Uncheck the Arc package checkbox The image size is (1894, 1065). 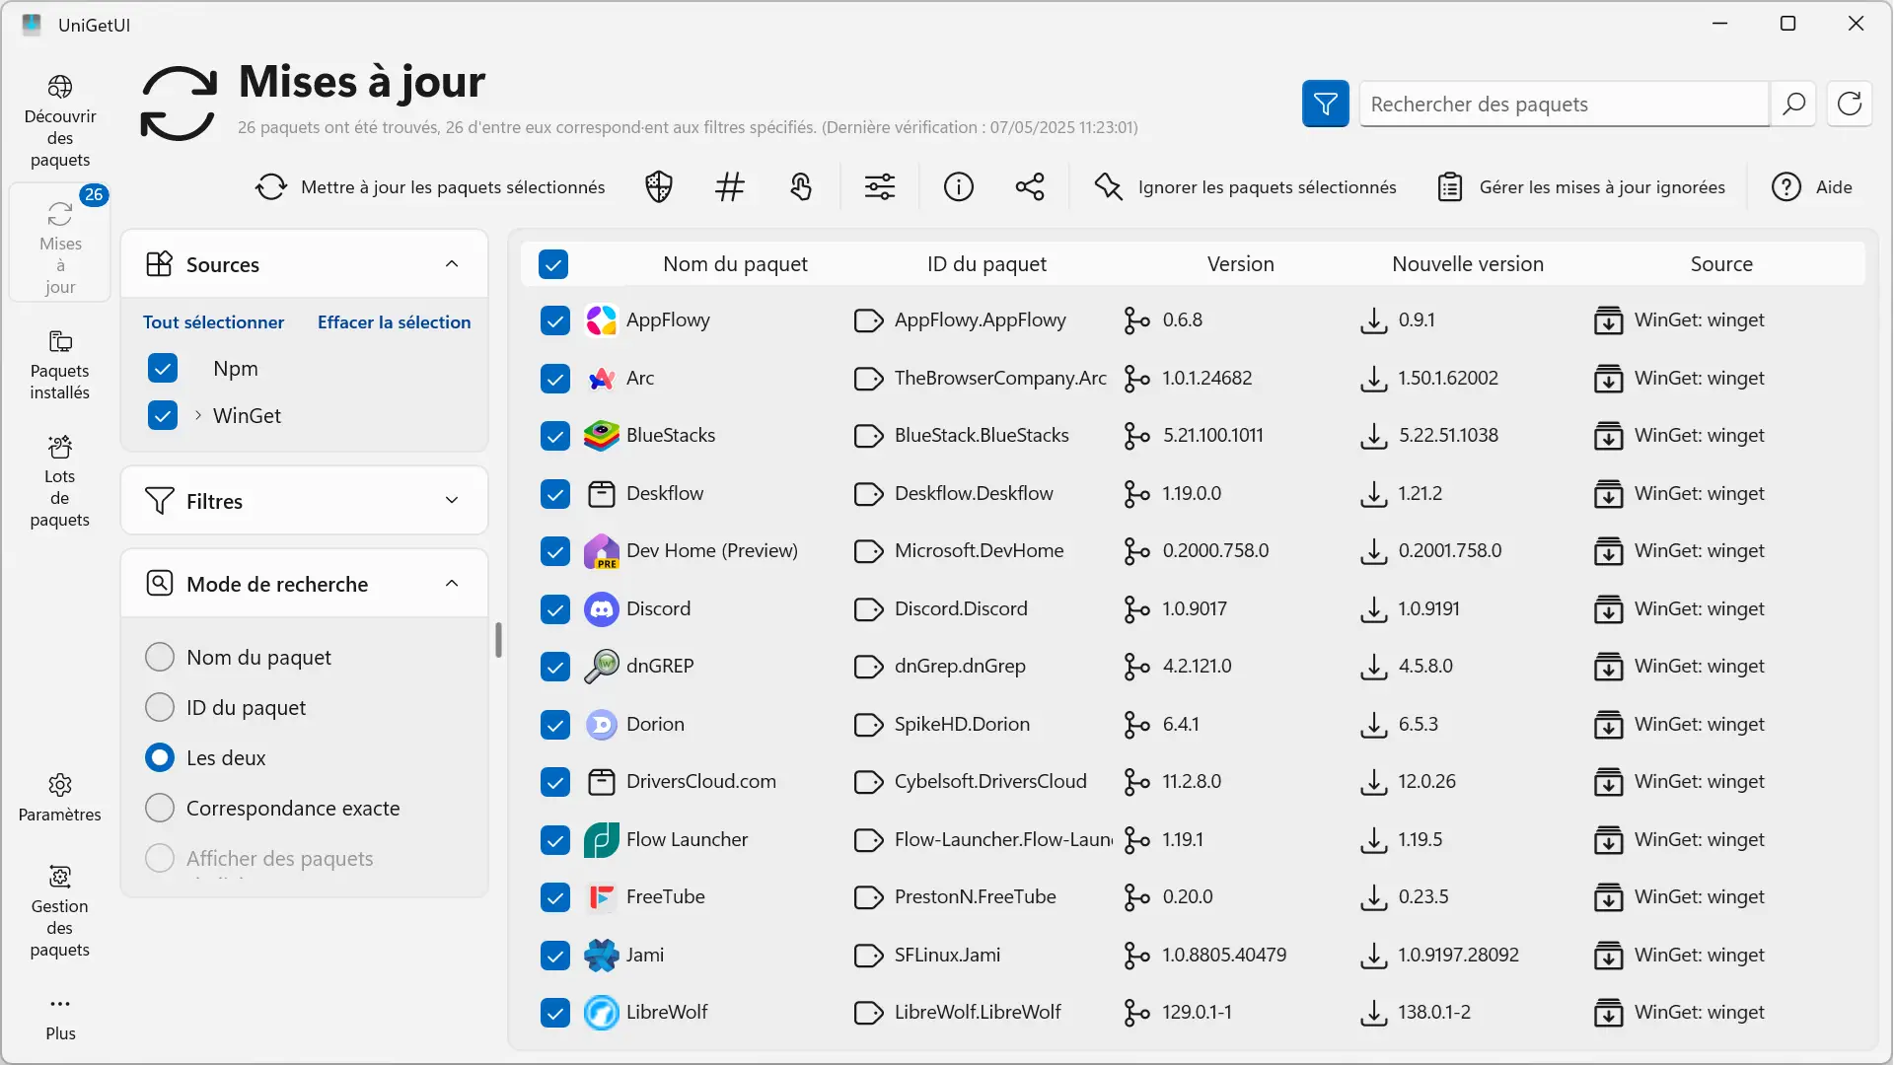pos(555,379)
